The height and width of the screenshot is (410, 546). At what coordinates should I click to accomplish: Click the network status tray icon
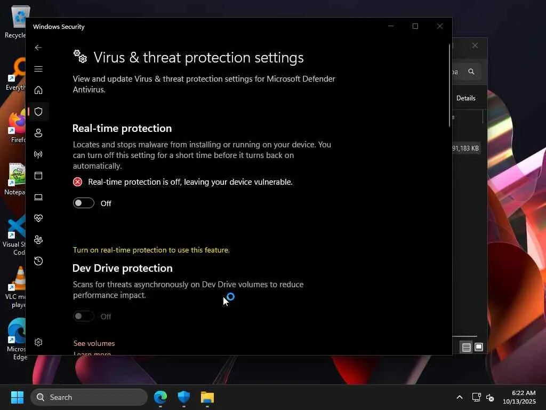tap(476, 397)
